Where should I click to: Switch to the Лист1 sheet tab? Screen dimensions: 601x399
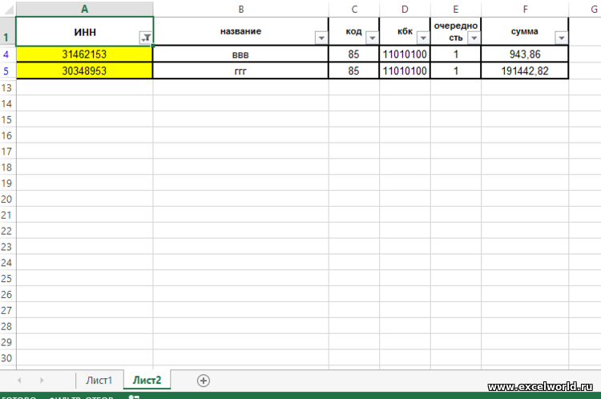[99, 381]
